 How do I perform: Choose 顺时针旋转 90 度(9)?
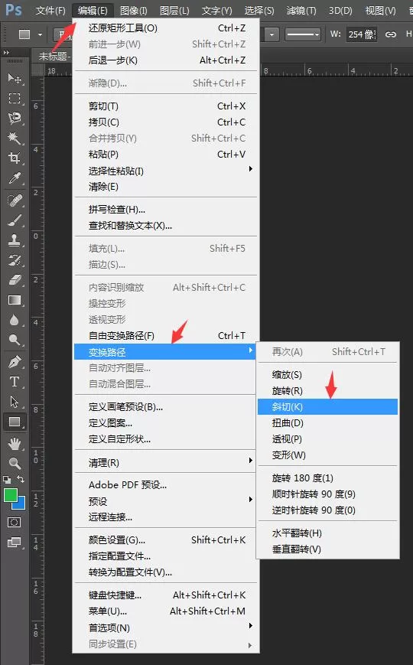coord(328,494)
